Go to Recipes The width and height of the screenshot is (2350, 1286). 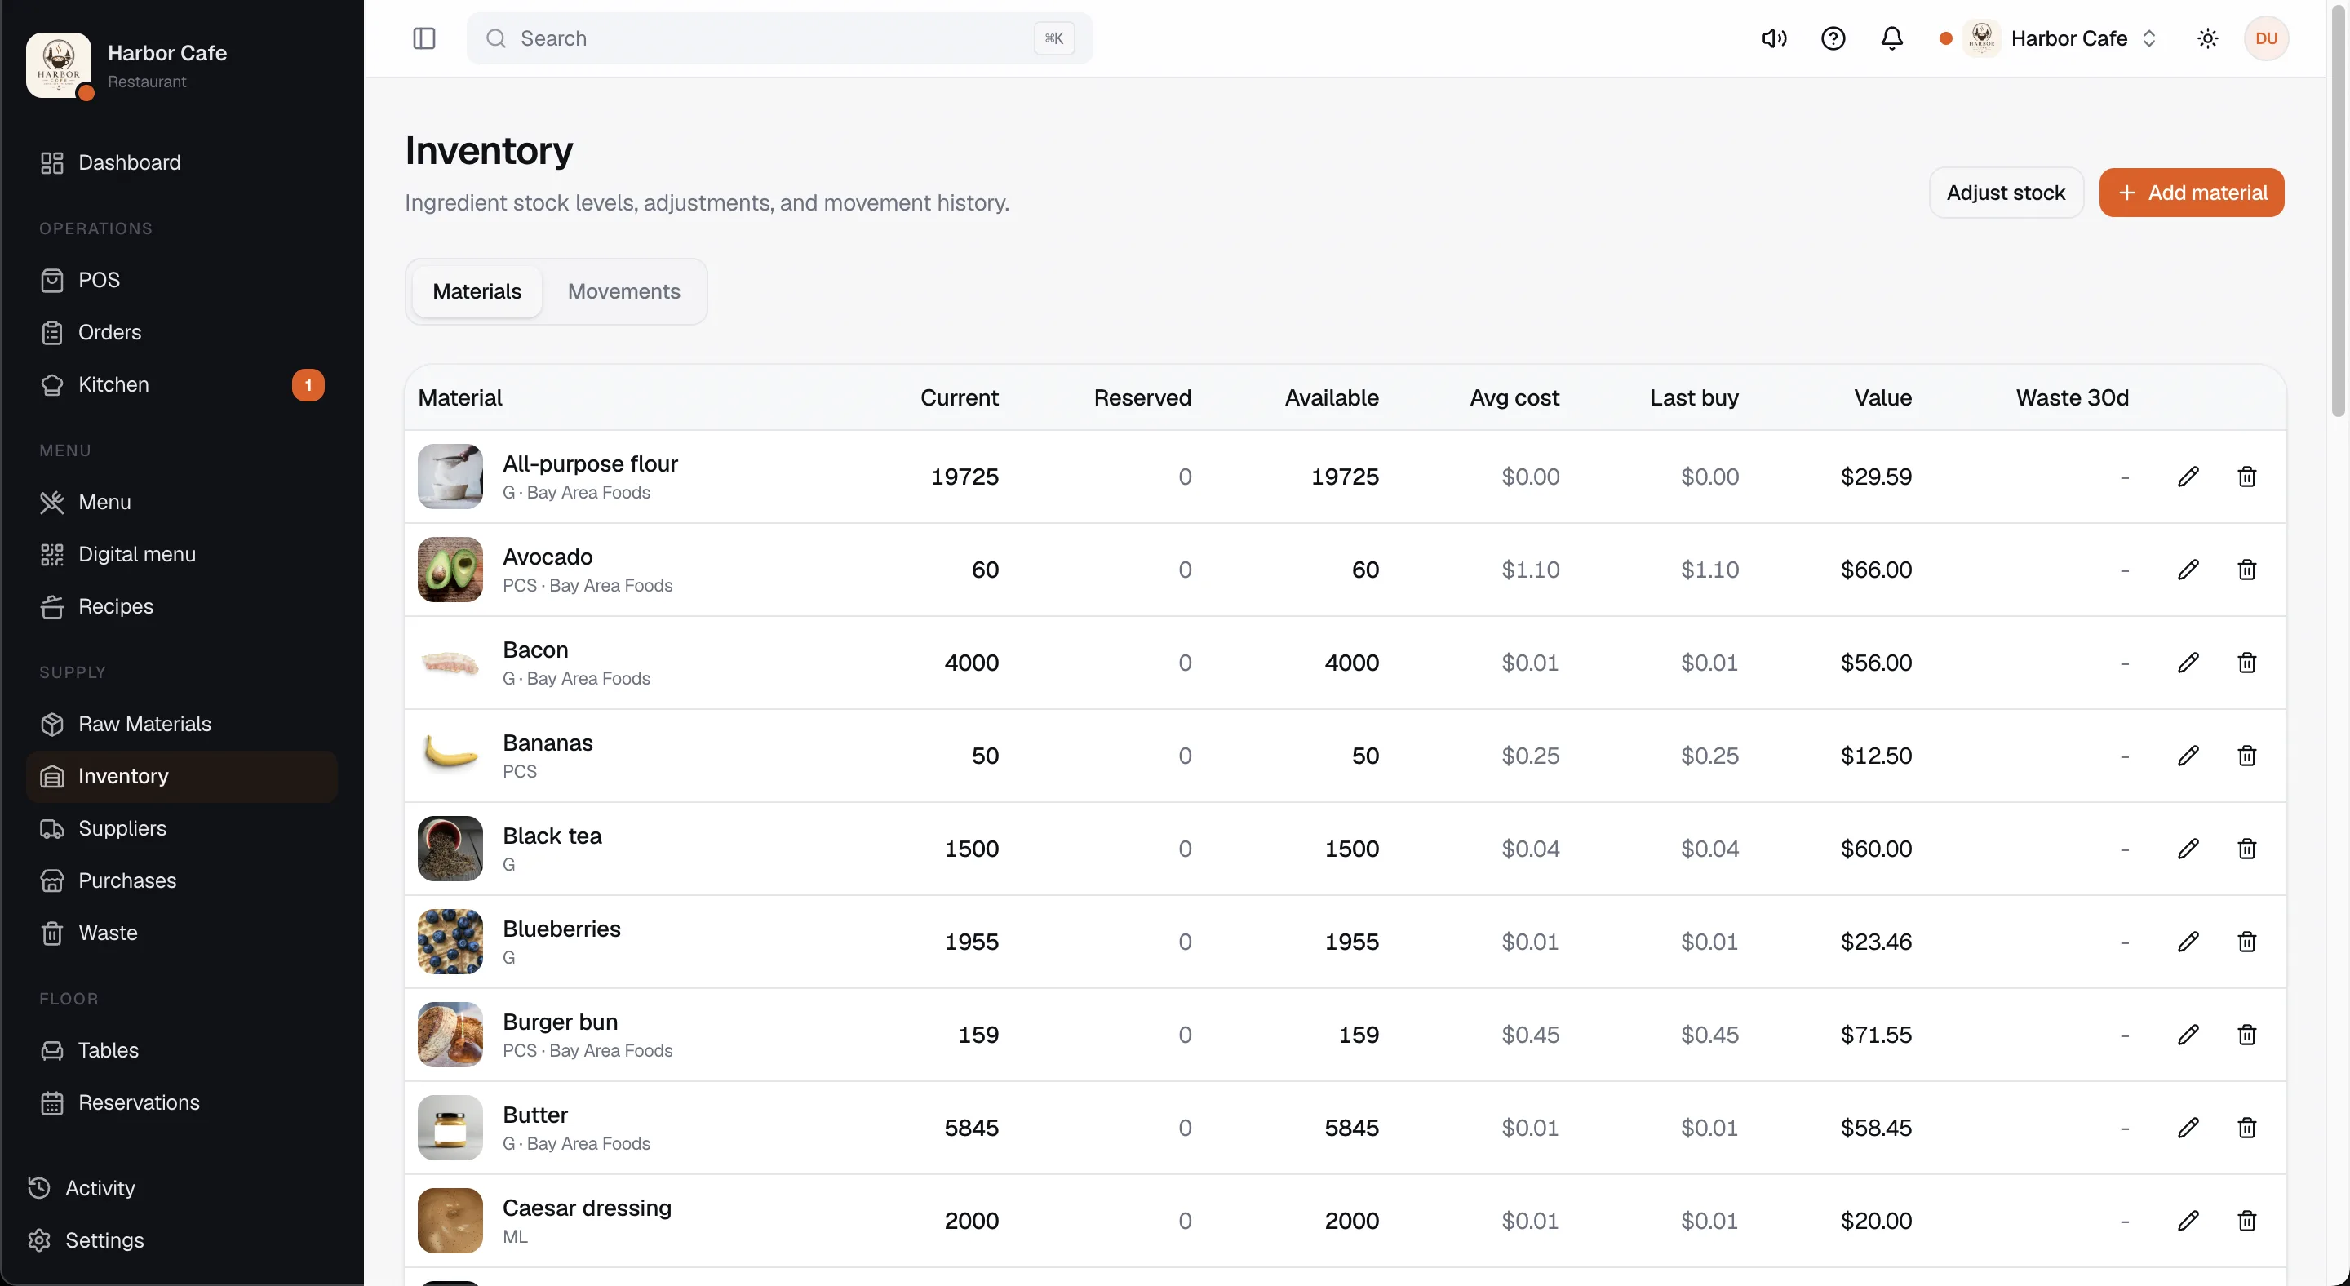coord(181,606)
